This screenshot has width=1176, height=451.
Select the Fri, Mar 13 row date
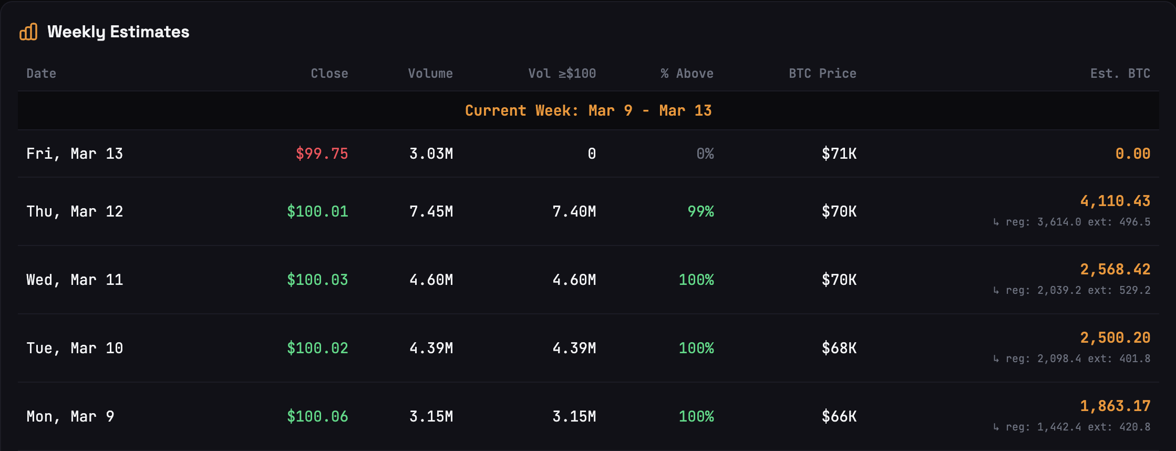pyautogui.click(x=75, y=153)
